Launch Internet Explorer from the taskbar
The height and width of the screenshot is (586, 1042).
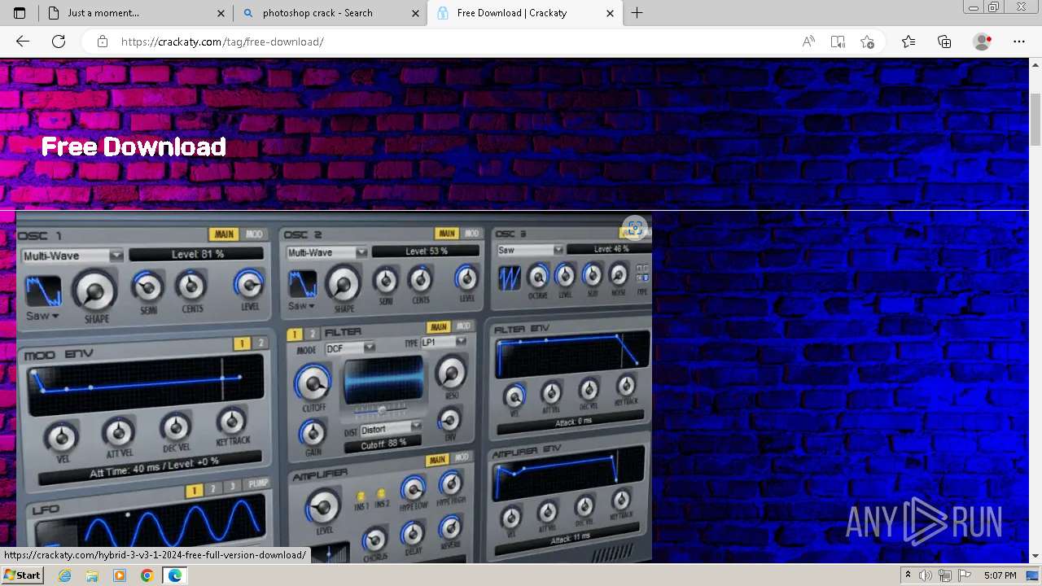tap(65, 575)
